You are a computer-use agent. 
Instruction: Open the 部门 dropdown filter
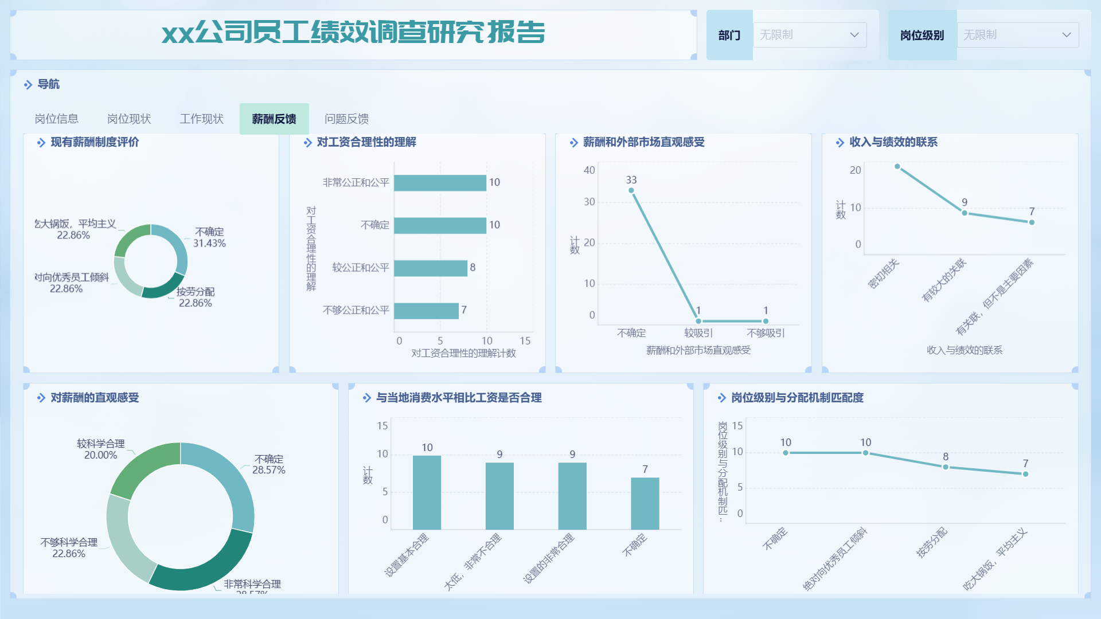(809, 35)
